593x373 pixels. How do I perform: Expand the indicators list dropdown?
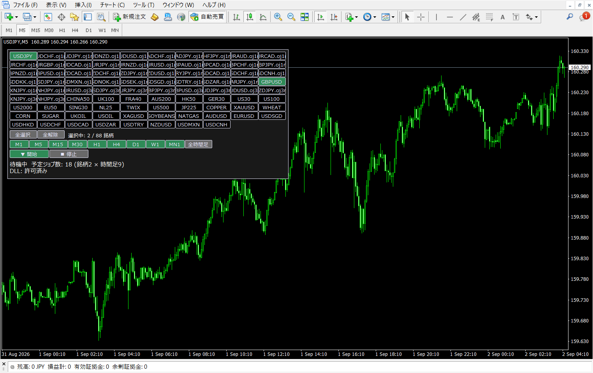356,17
